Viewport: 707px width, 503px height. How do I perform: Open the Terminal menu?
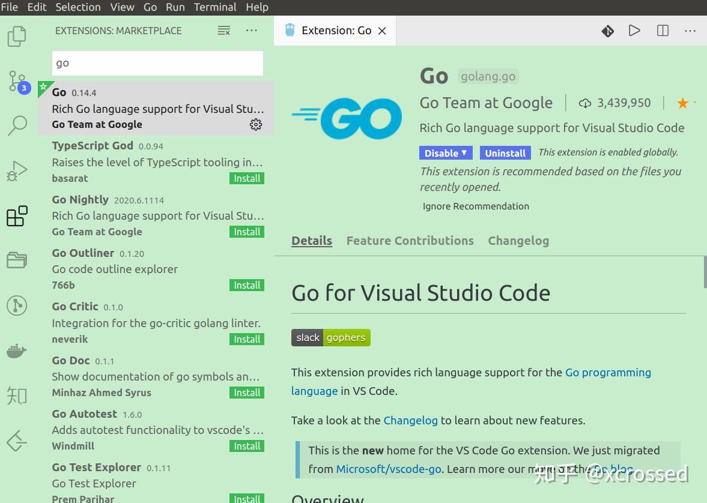pos(214,7)
